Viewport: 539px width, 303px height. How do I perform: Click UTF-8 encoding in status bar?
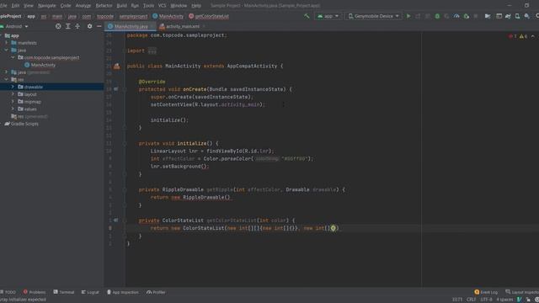(x=486, y=300)
